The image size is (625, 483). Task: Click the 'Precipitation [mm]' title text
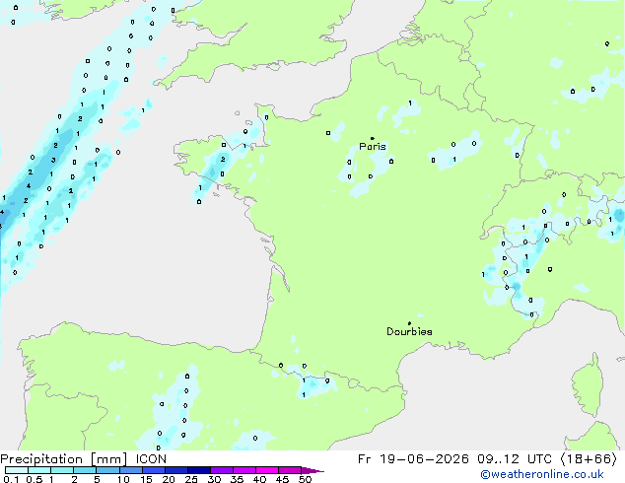(64, 459)
